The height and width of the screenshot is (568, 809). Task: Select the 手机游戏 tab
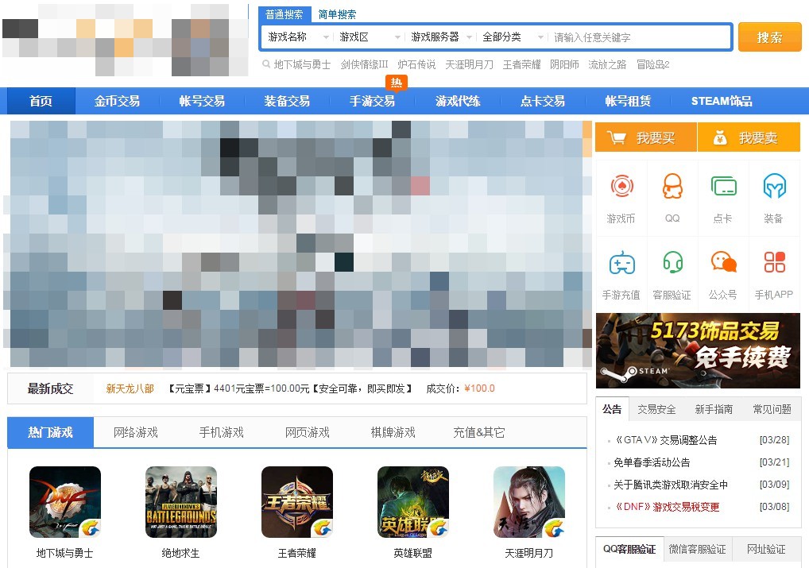[x=222, y=432]
